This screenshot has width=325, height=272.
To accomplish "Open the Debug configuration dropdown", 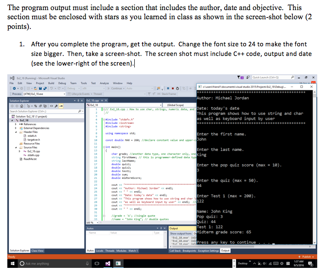I will click(73, 89).
